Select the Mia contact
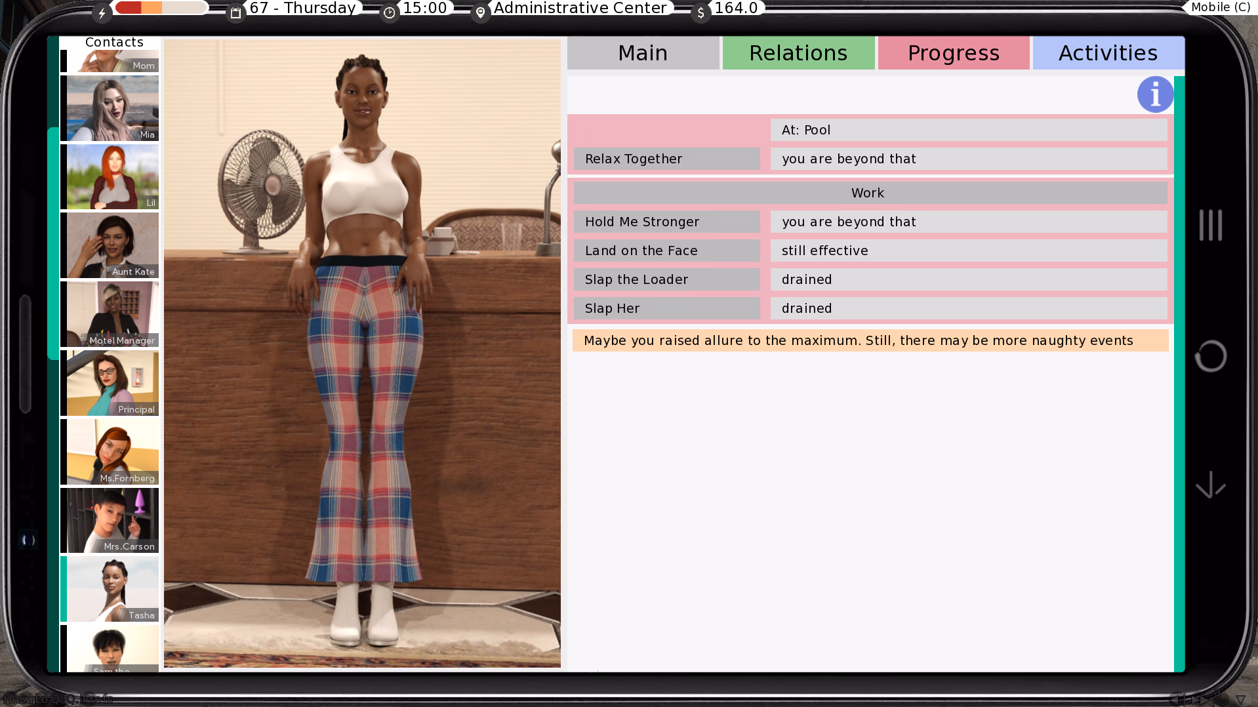The height and width of the screenshot is (707, 1258). [110, 108]
